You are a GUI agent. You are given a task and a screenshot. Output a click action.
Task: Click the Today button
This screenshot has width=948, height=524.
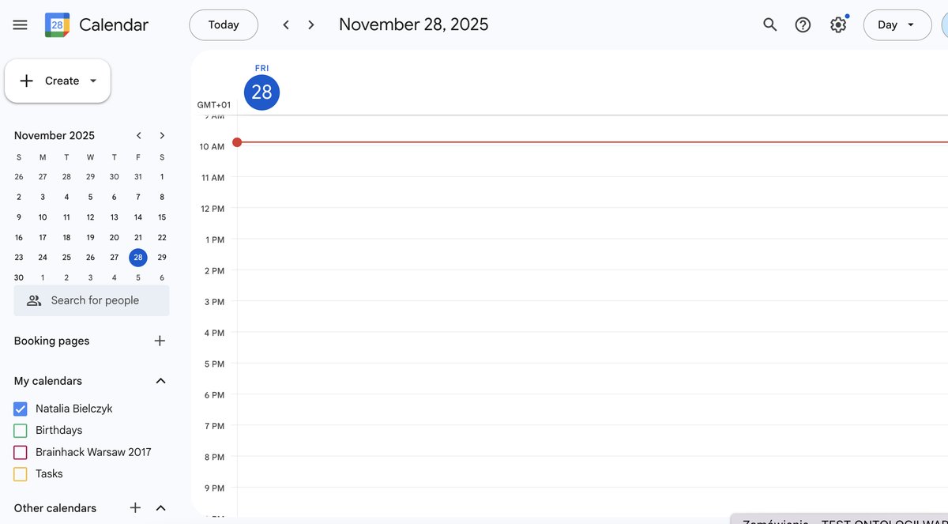(224, 25)
